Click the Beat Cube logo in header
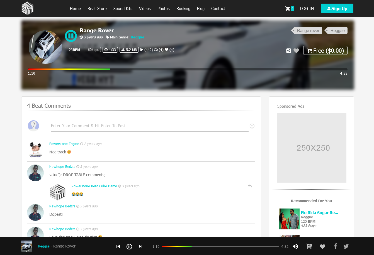Image resolution: width=374 pixels, height=255 pixels. point(28,8)
